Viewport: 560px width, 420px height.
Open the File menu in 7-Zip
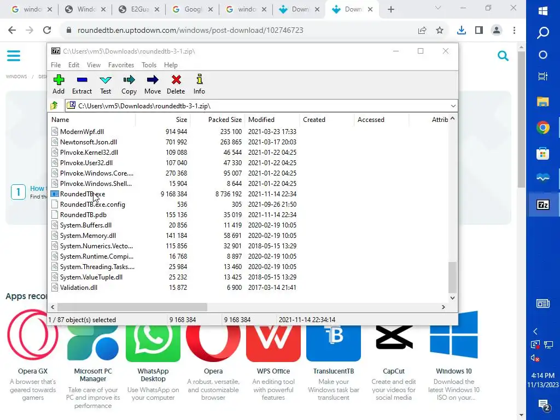tap(56, 65)
